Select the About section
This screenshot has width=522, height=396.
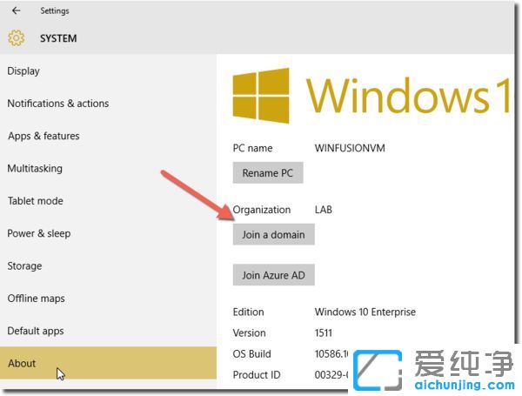pos(108,363)
